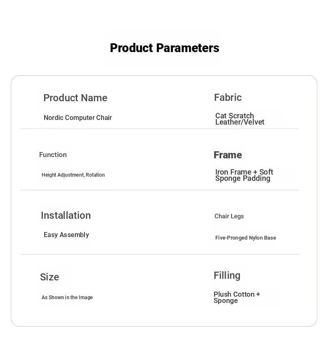Click the Easy Assembly value
The image size is (329, 350).
pyautogui.click(x=66, y=235)
